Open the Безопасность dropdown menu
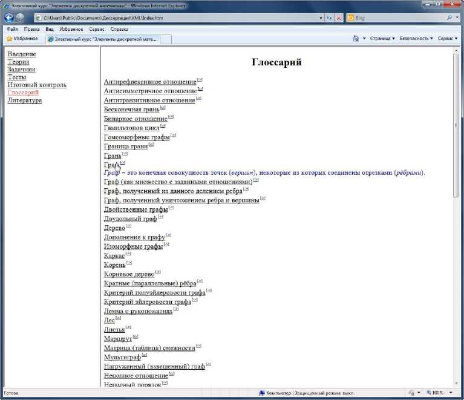The height and width of the screenshot is (400, 464). click(416, 39)
